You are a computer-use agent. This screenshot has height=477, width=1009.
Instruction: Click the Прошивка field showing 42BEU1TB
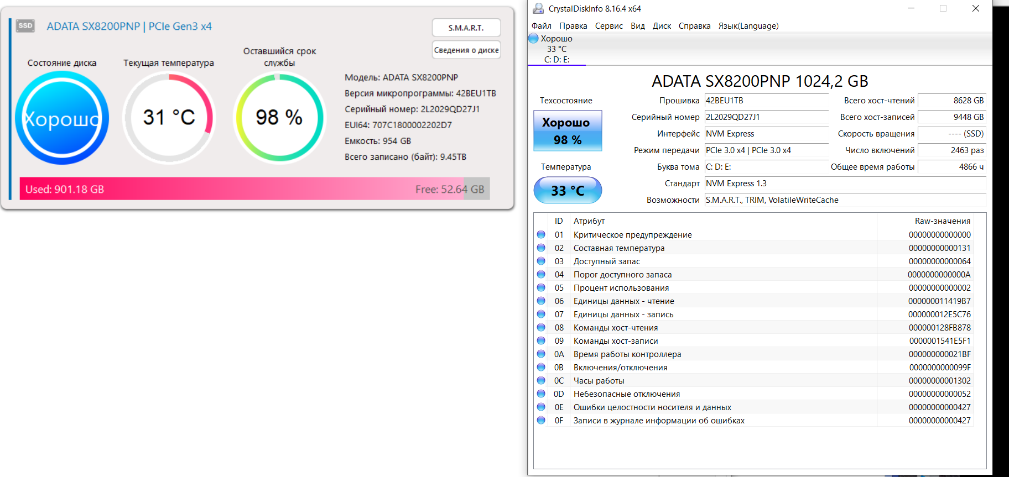(x=766, y=101)
